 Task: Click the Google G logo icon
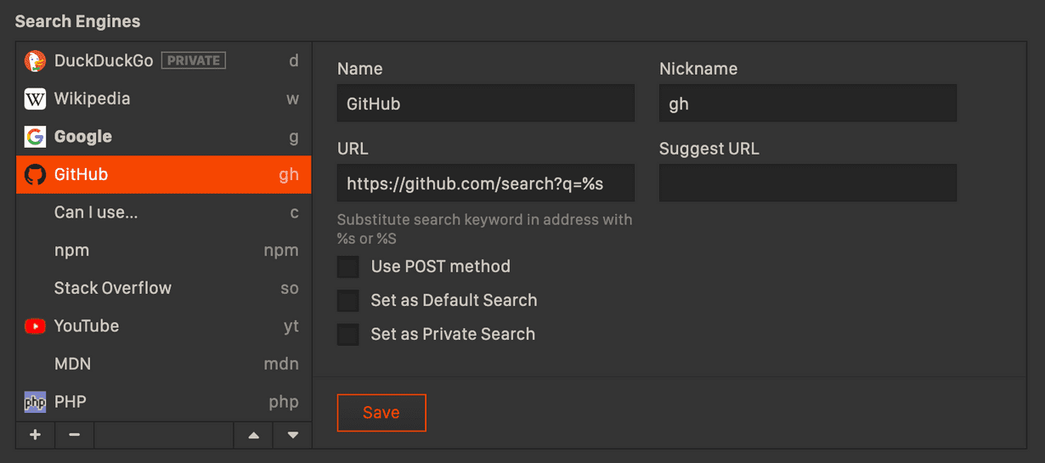point(35,137)
